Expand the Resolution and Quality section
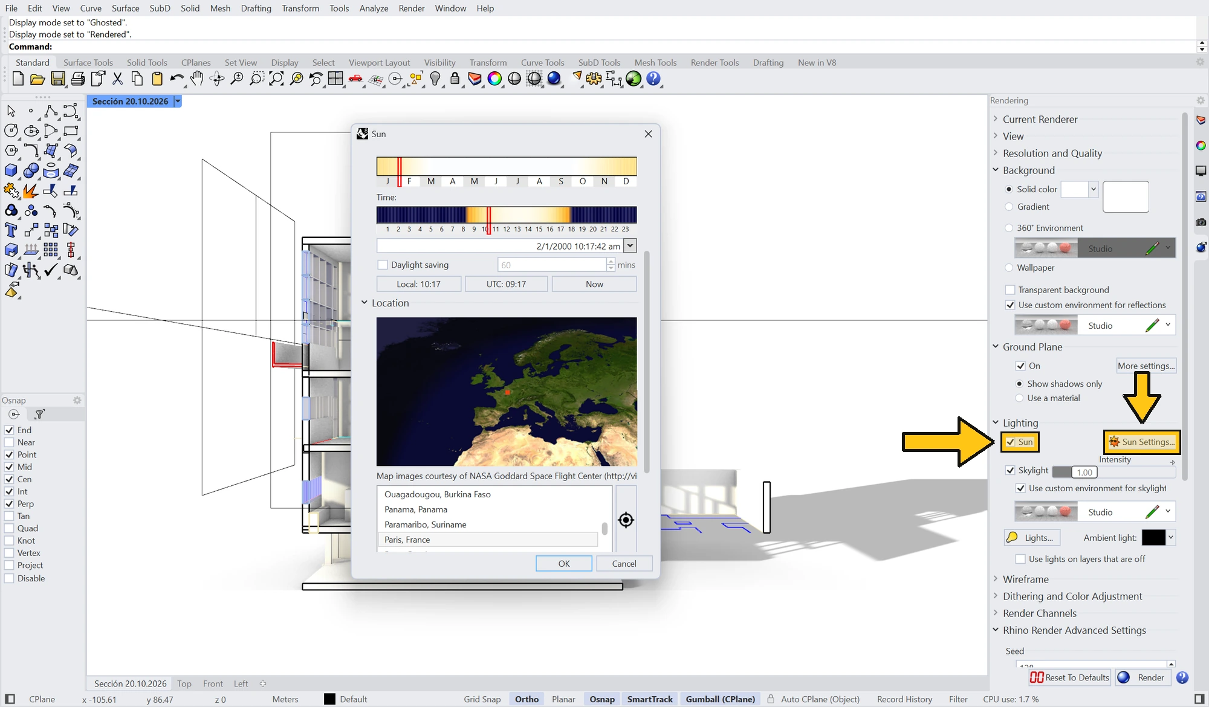The width and height of the screenshot is (1209, 707). (x=996, y=153)
